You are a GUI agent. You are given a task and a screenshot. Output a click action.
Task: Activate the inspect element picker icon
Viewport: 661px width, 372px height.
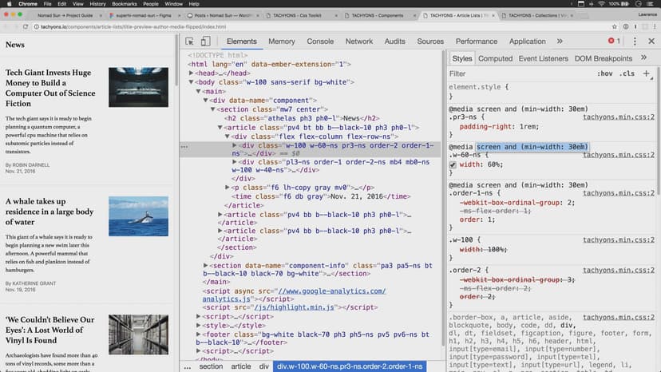(191, 42)
